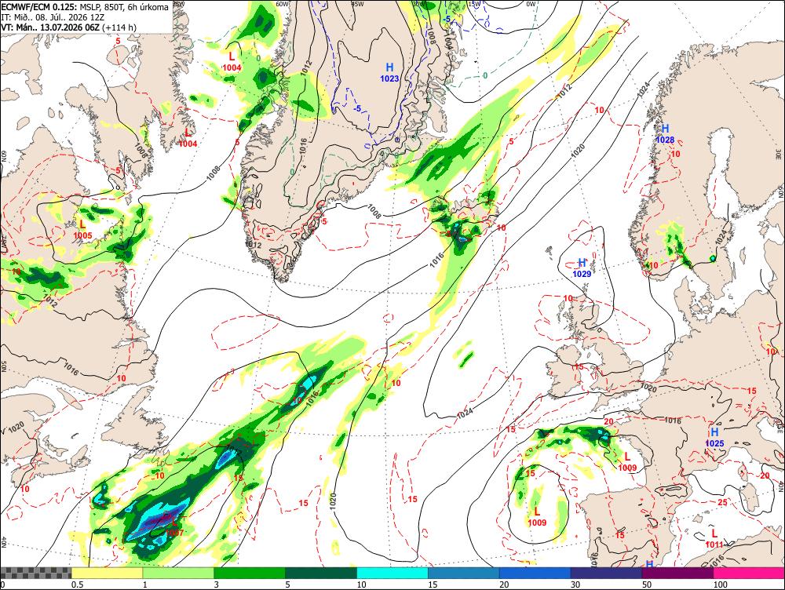Viewport: 785px width, 590px height.
Task: Click the 40N latitude label
Action: click(4, 542)
